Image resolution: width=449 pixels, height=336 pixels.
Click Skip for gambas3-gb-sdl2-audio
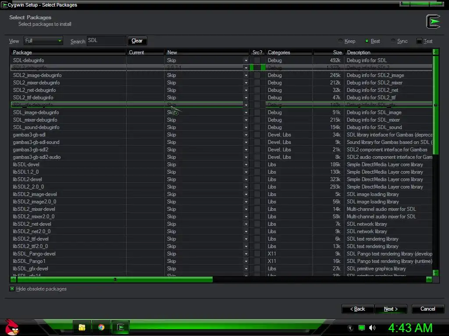(171, 157)
